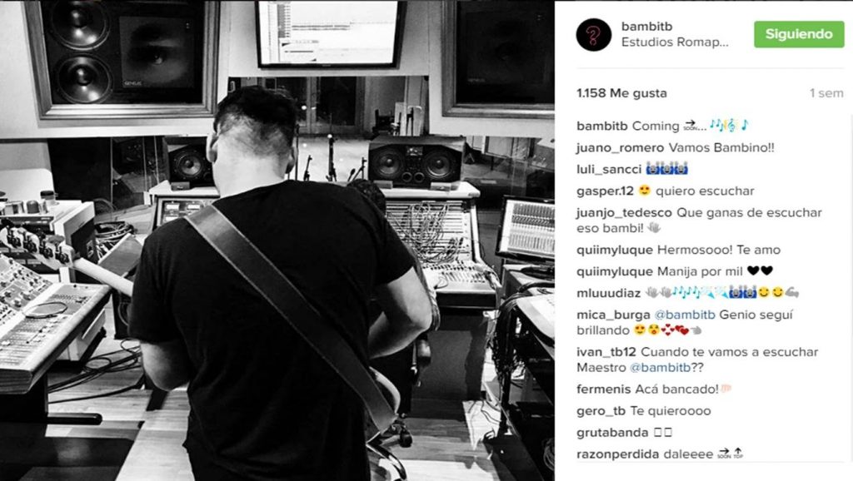Click the 1 sem timestamp
853x481 pixels.
pyautogui.click(x=826, y=93)
